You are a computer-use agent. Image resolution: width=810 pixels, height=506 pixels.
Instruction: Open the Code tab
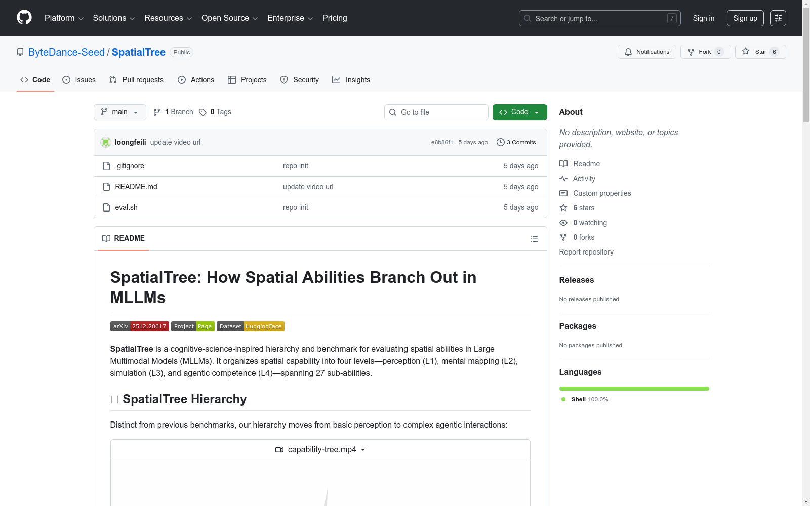tap(35, 80)
